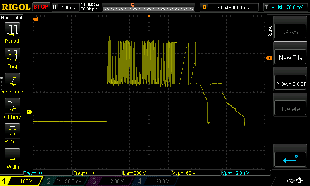The image size is (310, 186).
Task: Click the orange trigger position marker at top center
Action: coord(149,16)
